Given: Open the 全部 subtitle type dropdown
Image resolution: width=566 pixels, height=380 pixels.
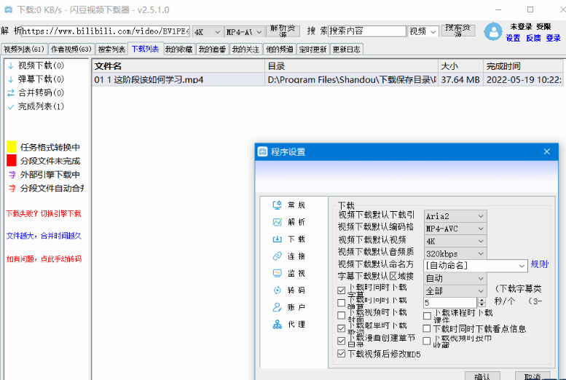Looking at the screenshot, I should pos(455,291).
